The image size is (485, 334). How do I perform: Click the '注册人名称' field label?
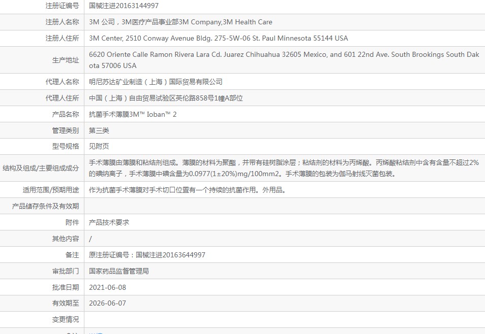coord(62,22)
